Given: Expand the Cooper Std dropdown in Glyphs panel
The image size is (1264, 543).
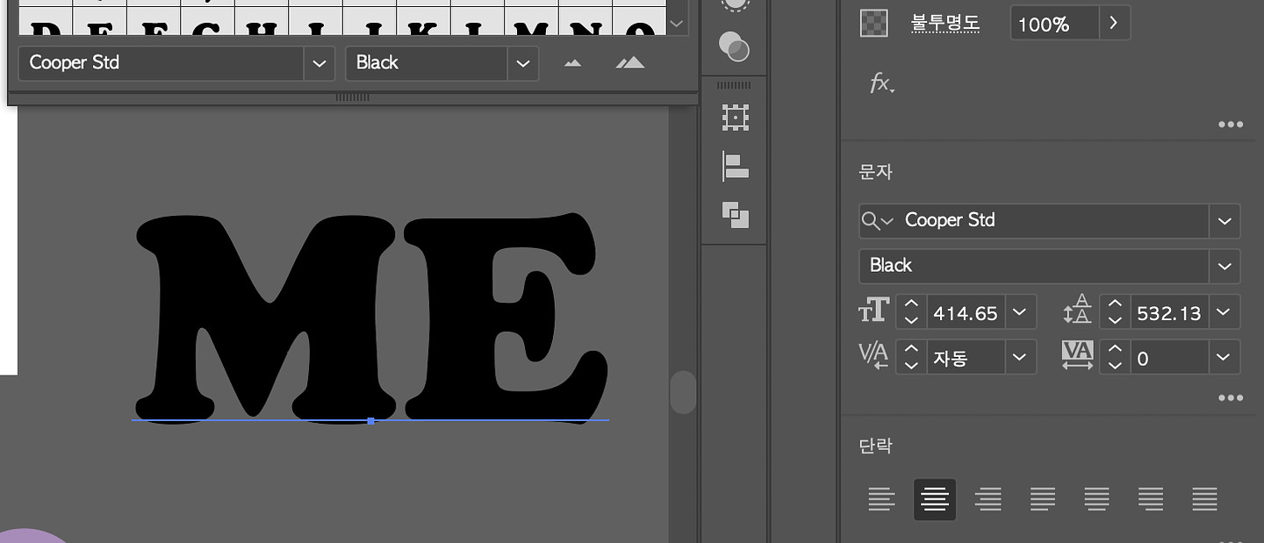Looking at the screenshot, I should (319, 63).
